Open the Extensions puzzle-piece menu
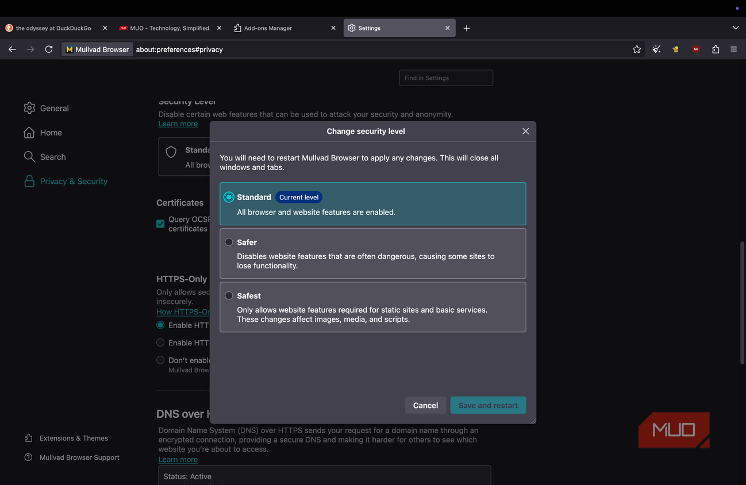 pos(716,49)
